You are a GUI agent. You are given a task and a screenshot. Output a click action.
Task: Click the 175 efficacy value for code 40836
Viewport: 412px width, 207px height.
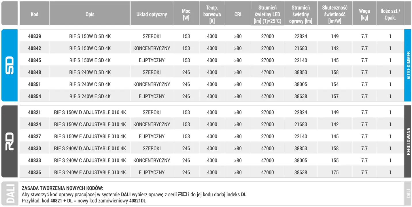coord(335,172)
